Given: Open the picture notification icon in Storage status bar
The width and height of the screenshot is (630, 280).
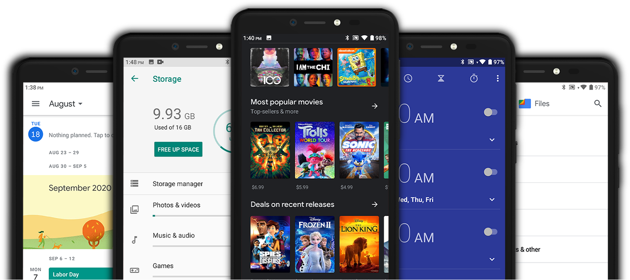Looking at the screenshot, I should click(151, 62).
